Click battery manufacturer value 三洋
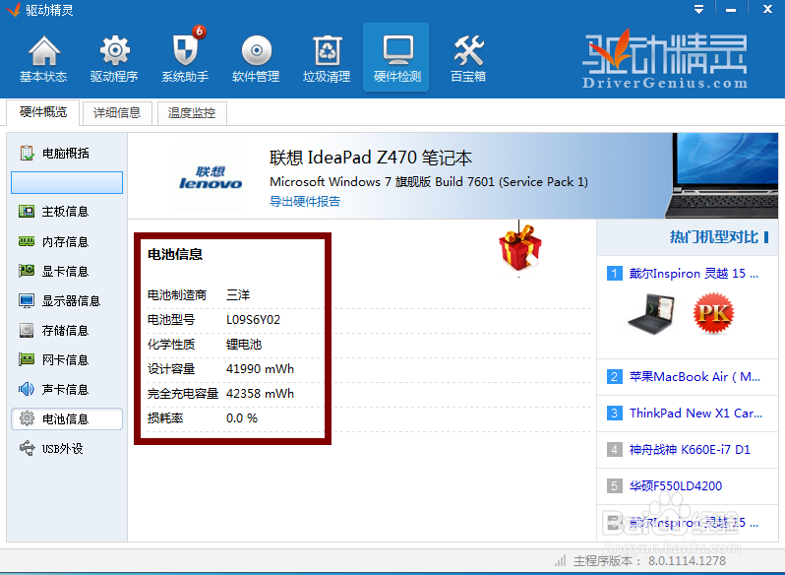Screen dimensions: 785x575 (238, 295)
